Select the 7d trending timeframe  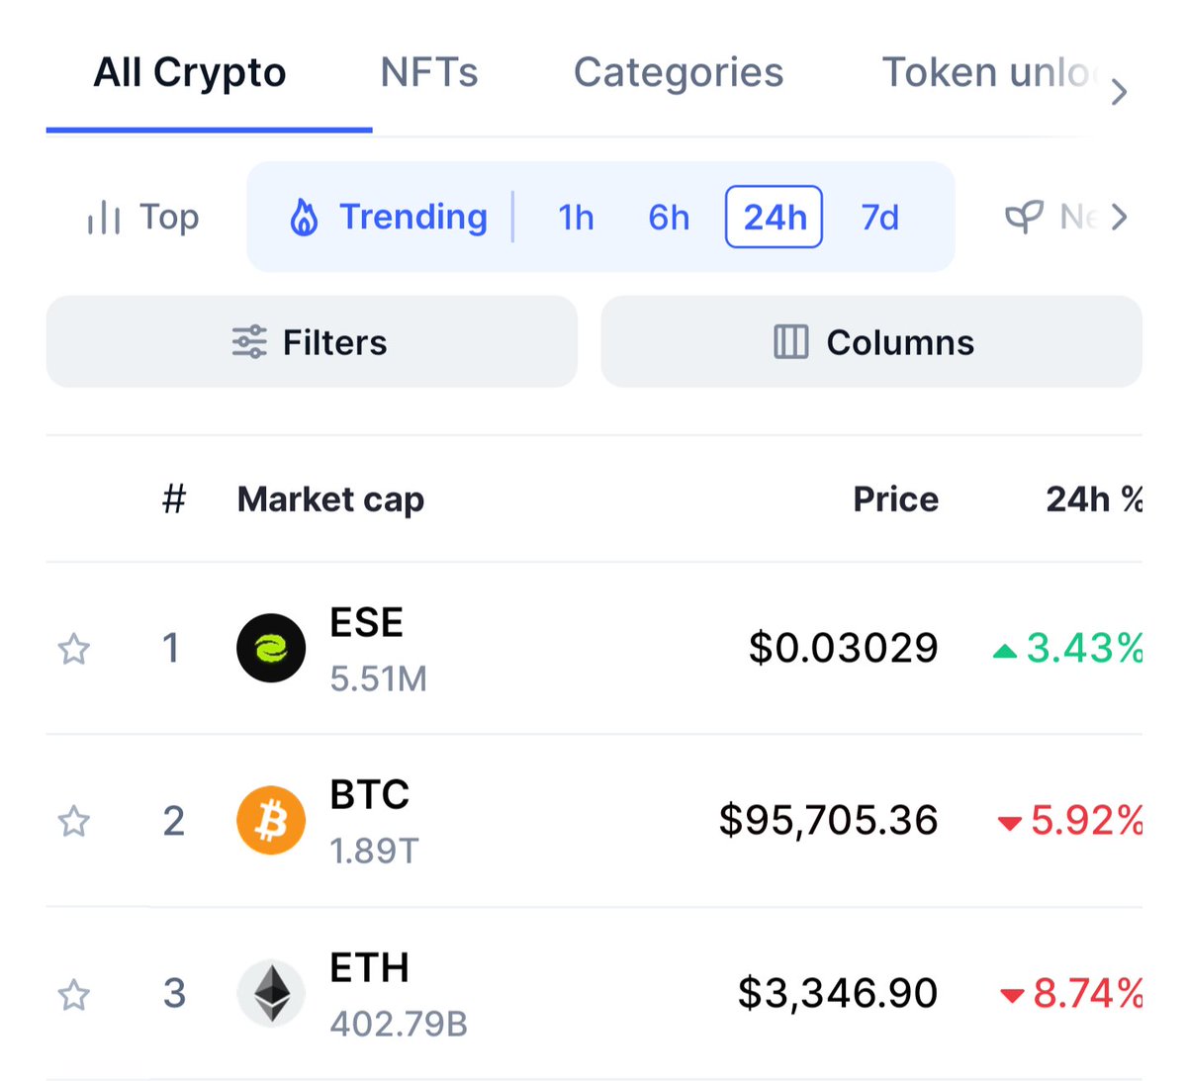(x=879, y=217)
